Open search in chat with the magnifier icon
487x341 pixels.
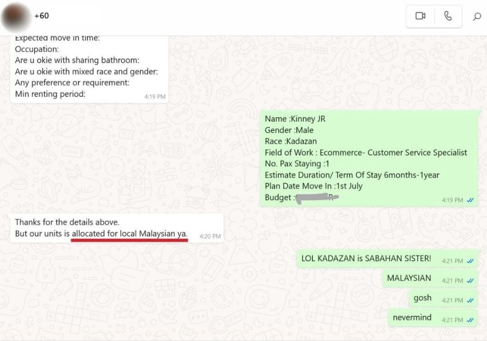(x=477, y=17)
